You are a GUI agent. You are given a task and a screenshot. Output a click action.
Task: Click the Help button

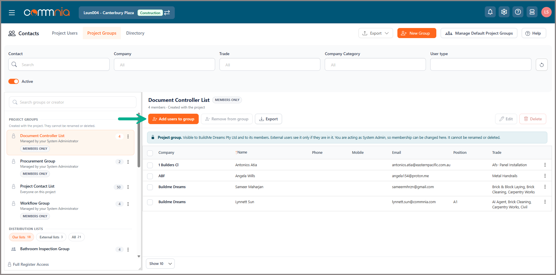pyautogui.click(x=534, y=33)
